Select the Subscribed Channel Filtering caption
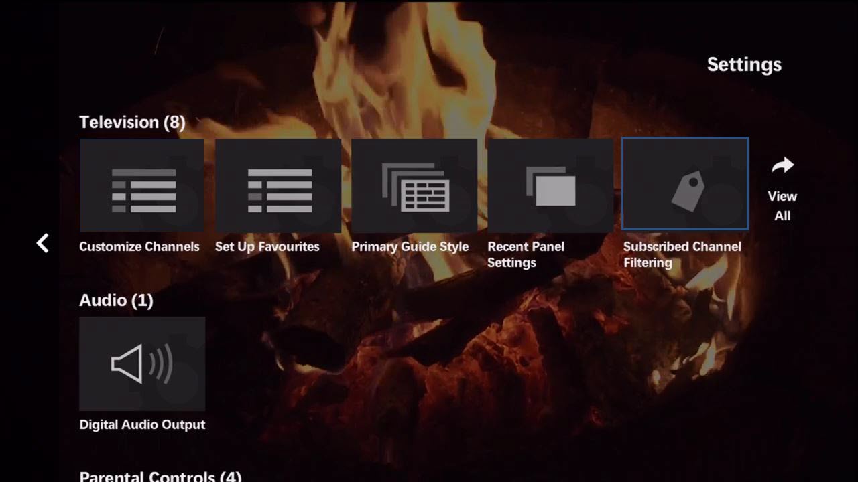This screenshot has height=482, width=858. coord(682,254)
